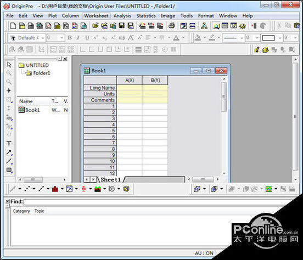
Task: Select the Text tool
Action: tap(9, 143)
